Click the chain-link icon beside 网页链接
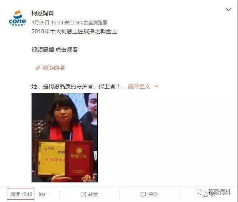 (38, 68)
